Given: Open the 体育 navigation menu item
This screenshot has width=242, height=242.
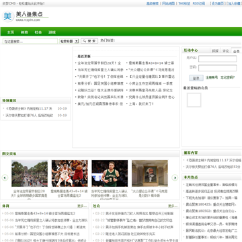Looking at the screenshot, I should (x=24, y=32).
